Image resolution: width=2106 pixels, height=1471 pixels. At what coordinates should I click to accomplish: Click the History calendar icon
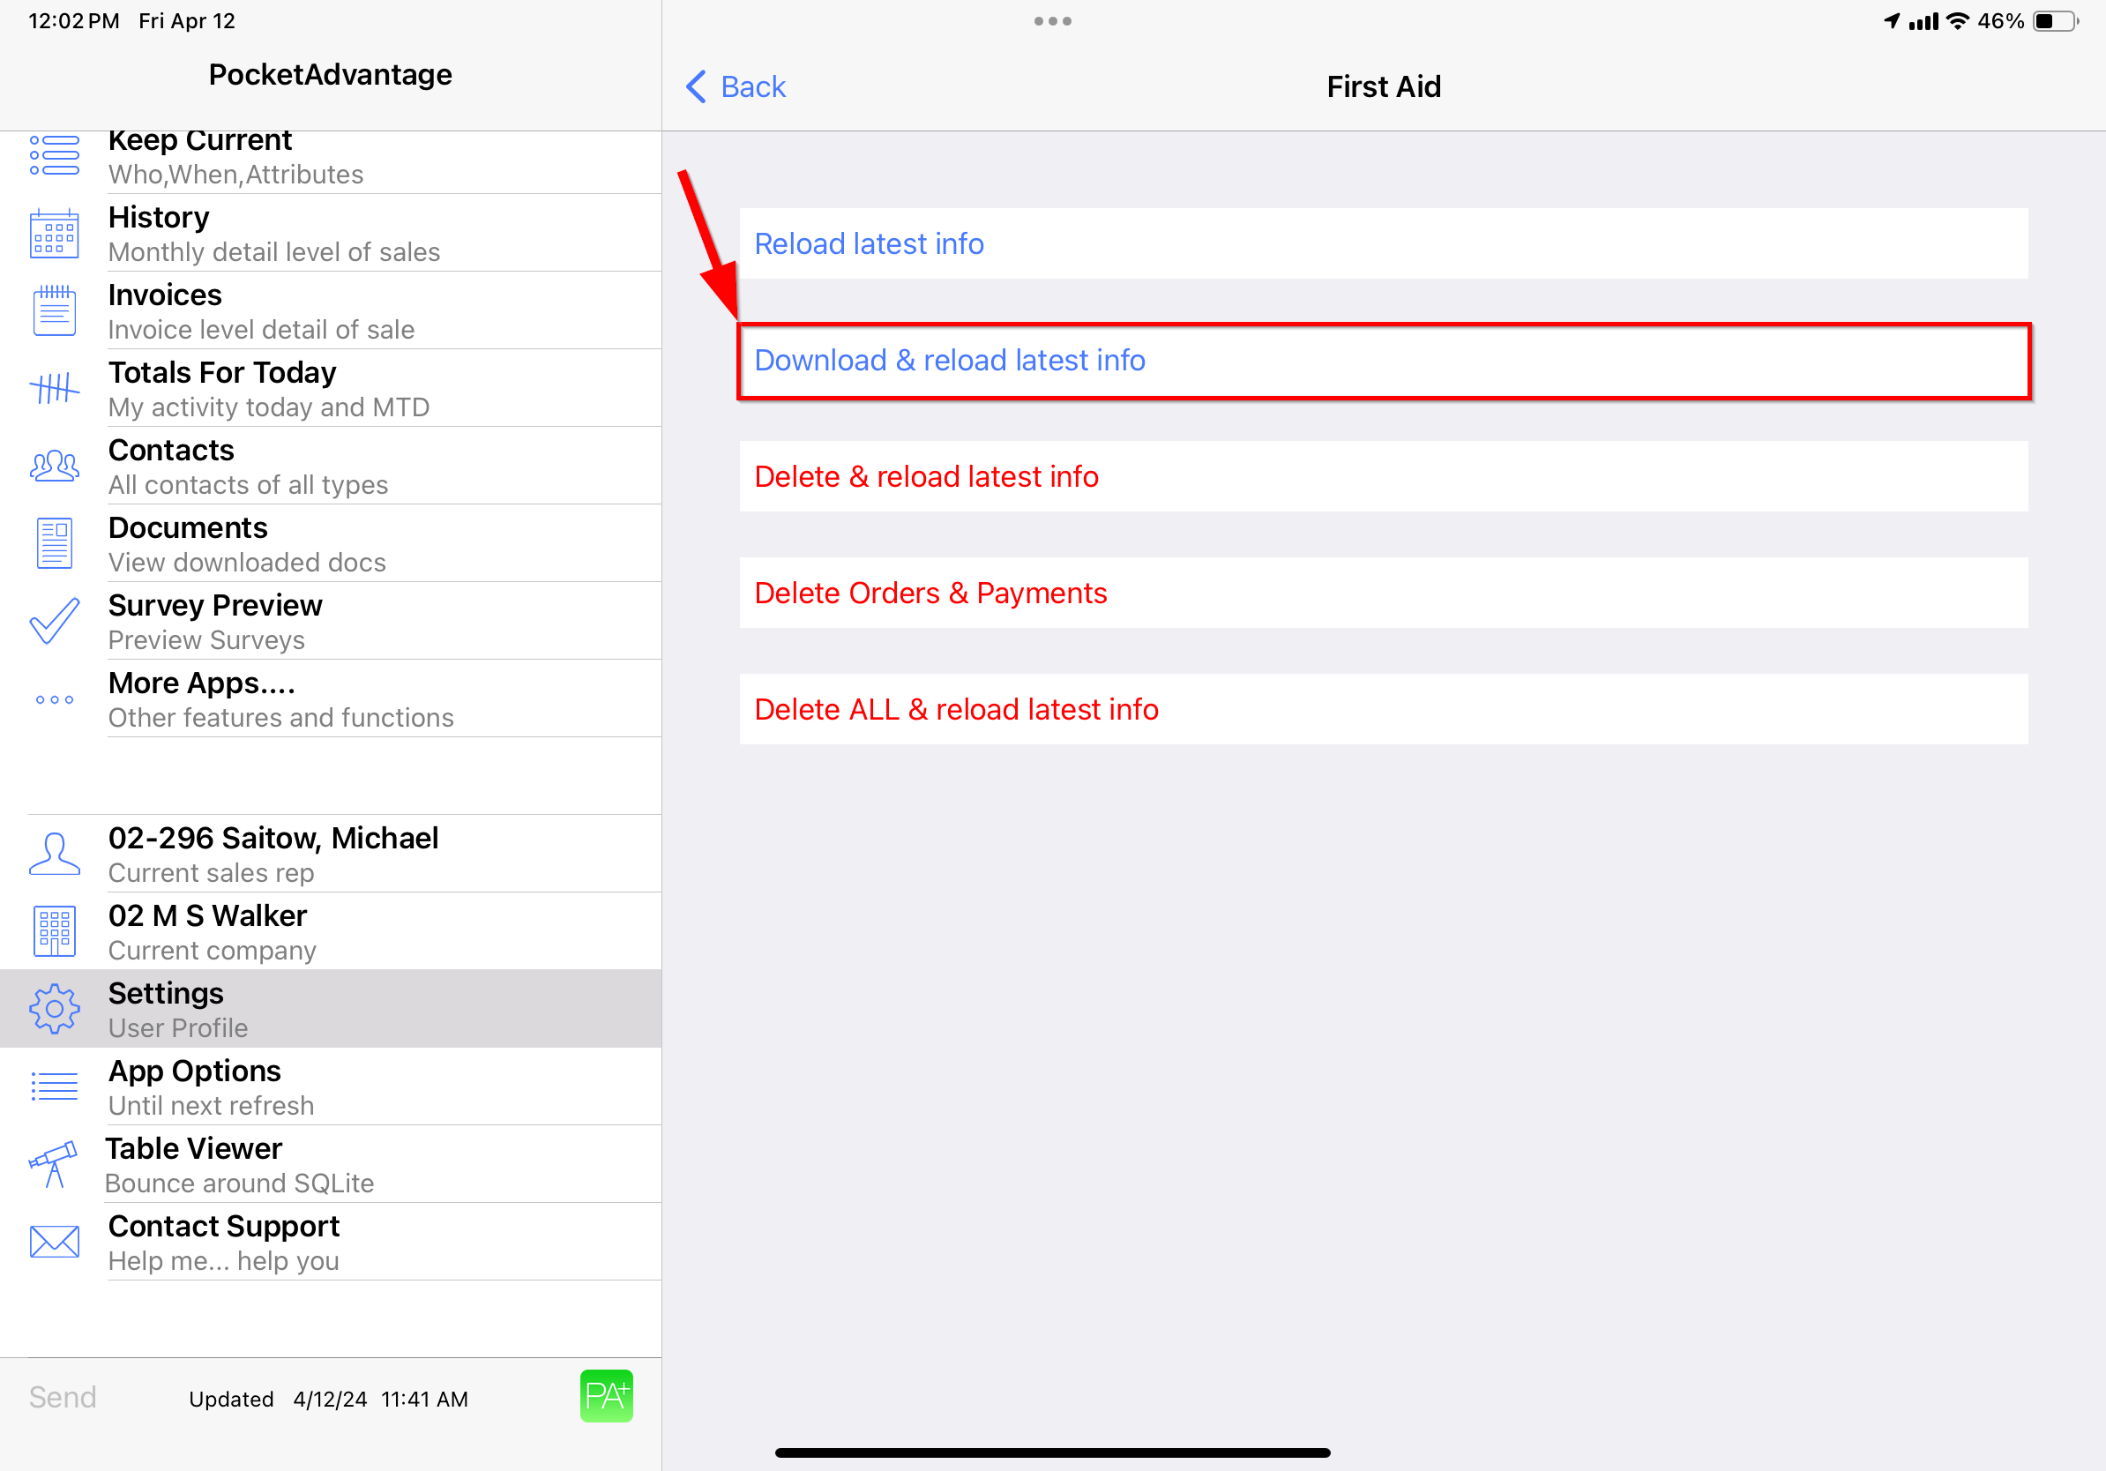click(54, 234)
